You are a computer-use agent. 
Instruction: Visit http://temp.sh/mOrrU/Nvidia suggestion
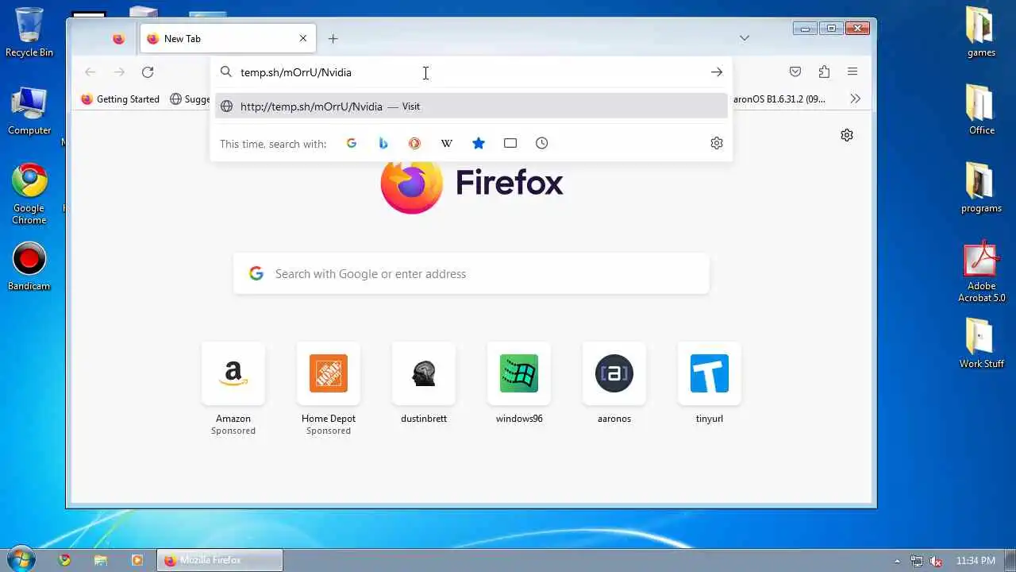[471, 106]
